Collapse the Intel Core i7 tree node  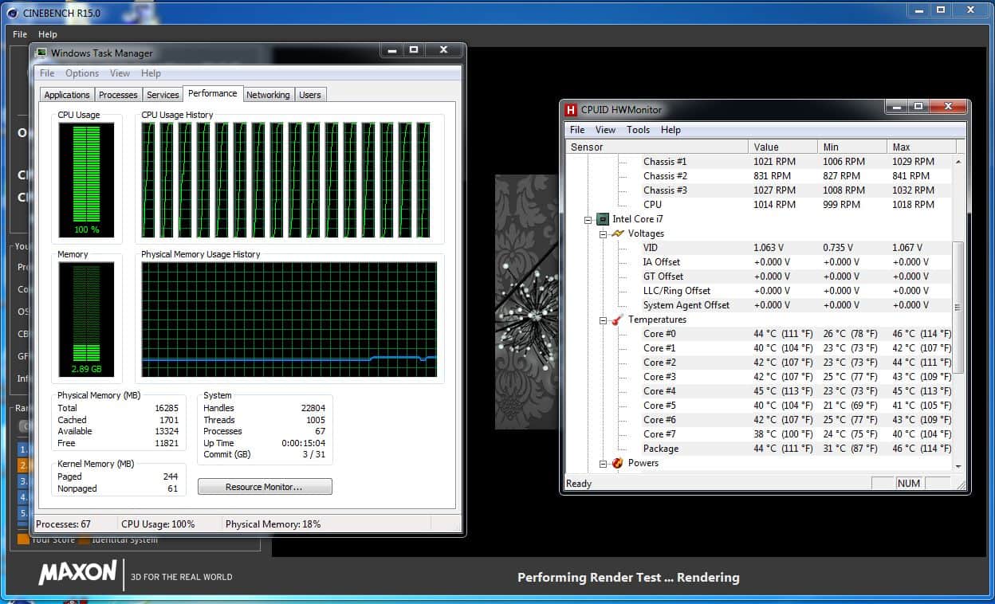pos(588,219)
